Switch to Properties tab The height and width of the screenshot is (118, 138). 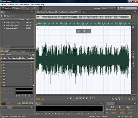tap(23, 51)
